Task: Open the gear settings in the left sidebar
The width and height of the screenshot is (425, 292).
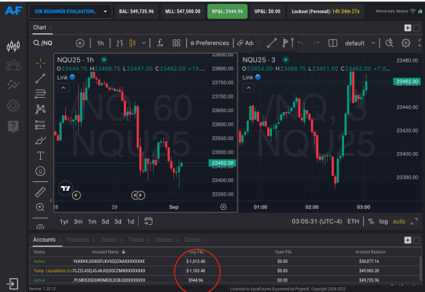Action: [x=13, y=105]
